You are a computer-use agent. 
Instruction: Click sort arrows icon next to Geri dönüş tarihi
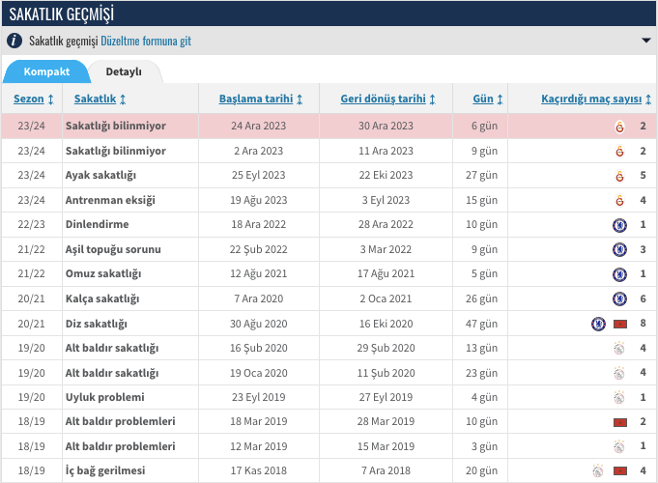[433, 99]
